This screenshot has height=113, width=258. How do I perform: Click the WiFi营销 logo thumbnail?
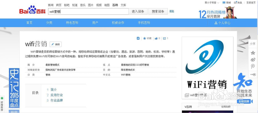pyautogui.click(x=207, y=64)
